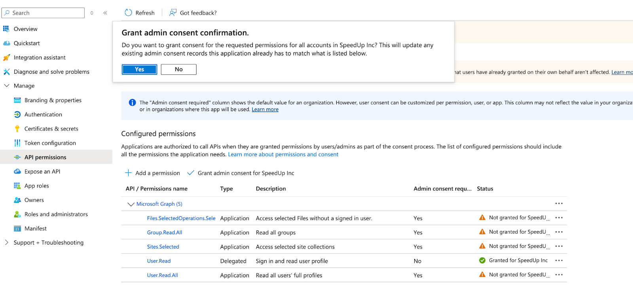Click the Expose an API cloud icon
633x286 pixels.
[17, 171]
